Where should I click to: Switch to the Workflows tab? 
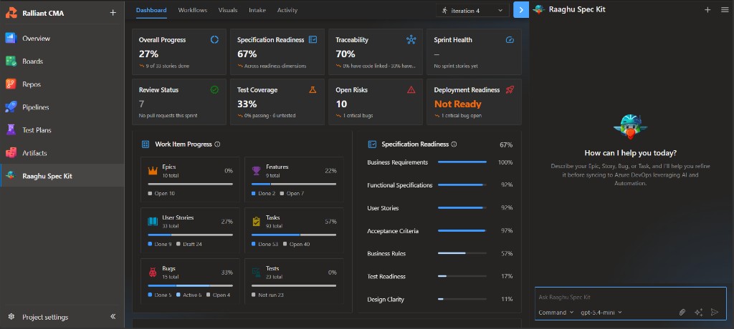click(x=192, y=10)
